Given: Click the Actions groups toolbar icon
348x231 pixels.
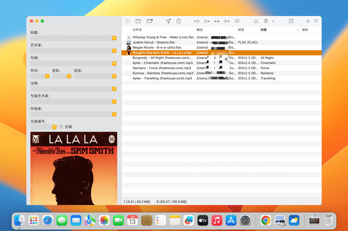Looking at the screenshot, I should click(266, 21).
